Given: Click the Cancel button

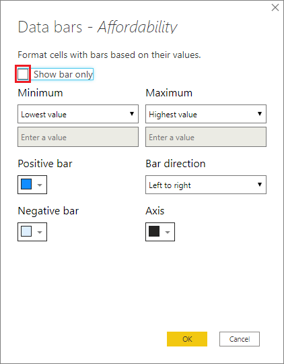Looking at the screenshot, I should (240, 339).
